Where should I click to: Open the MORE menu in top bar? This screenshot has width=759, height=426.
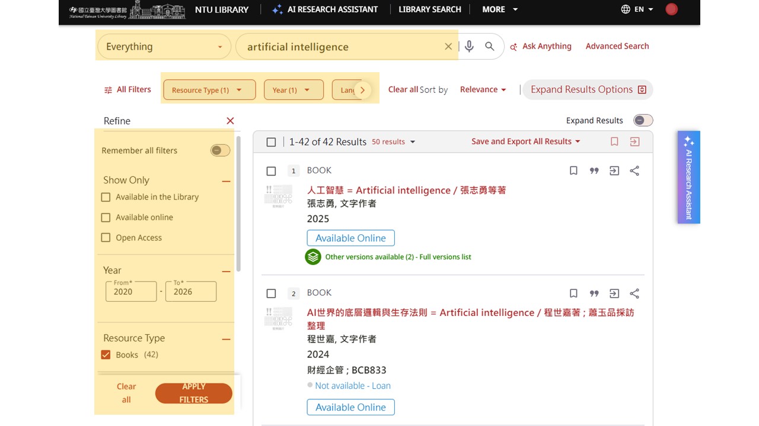pyautogui.click(x=500, y=9)
